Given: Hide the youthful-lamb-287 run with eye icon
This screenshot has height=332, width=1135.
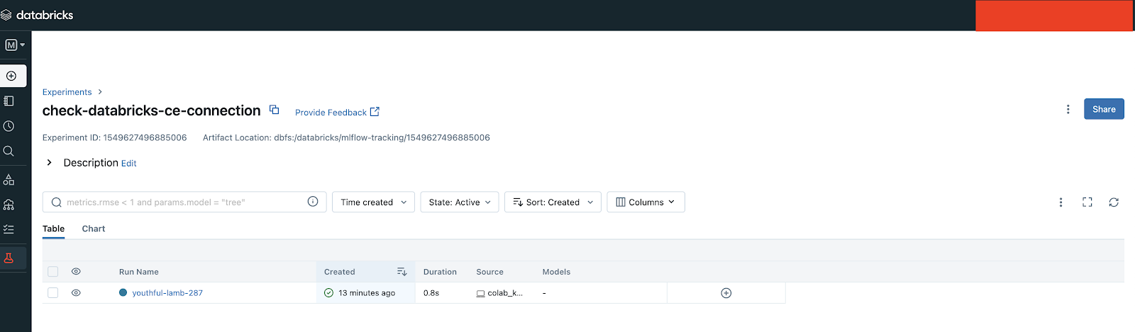Looking at the screenshot, I should pos(76,293).
